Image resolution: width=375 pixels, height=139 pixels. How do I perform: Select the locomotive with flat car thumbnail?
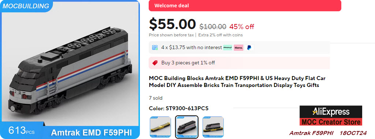pyautogui.click(x=213, y=126)
